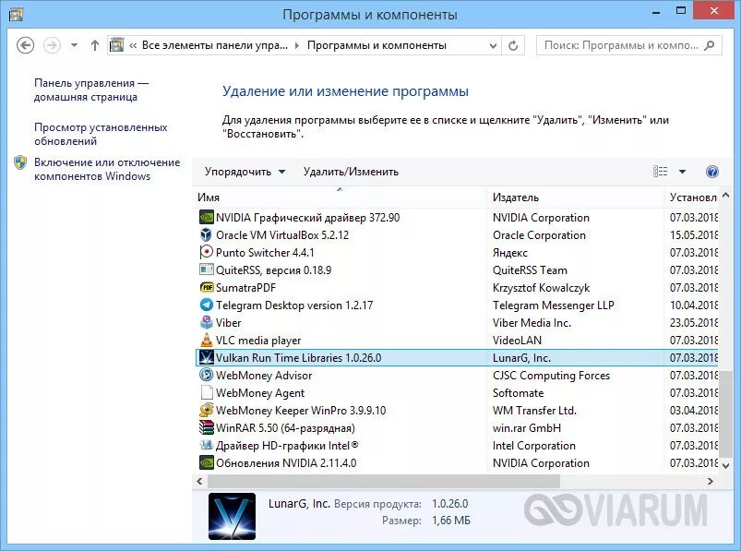Click the WebMoney Agent blank page icon
Screen dimensions: 741x551
click(x=206, y=392)
